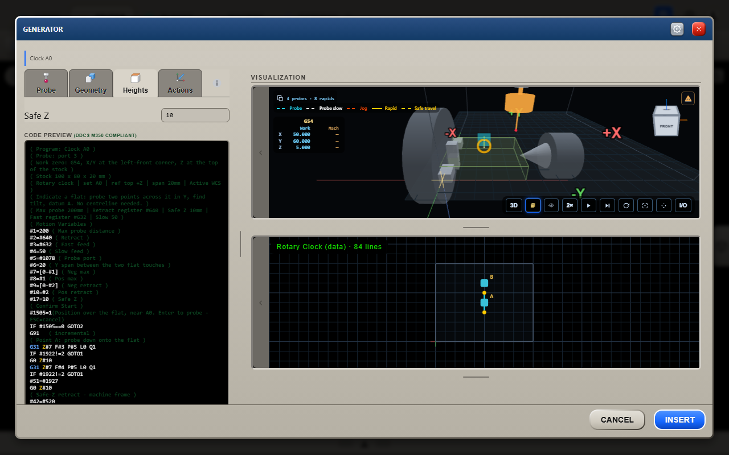Screen dimensions: 729x455
Task: Toggle the I/O panel button
Action: point(683,205)
